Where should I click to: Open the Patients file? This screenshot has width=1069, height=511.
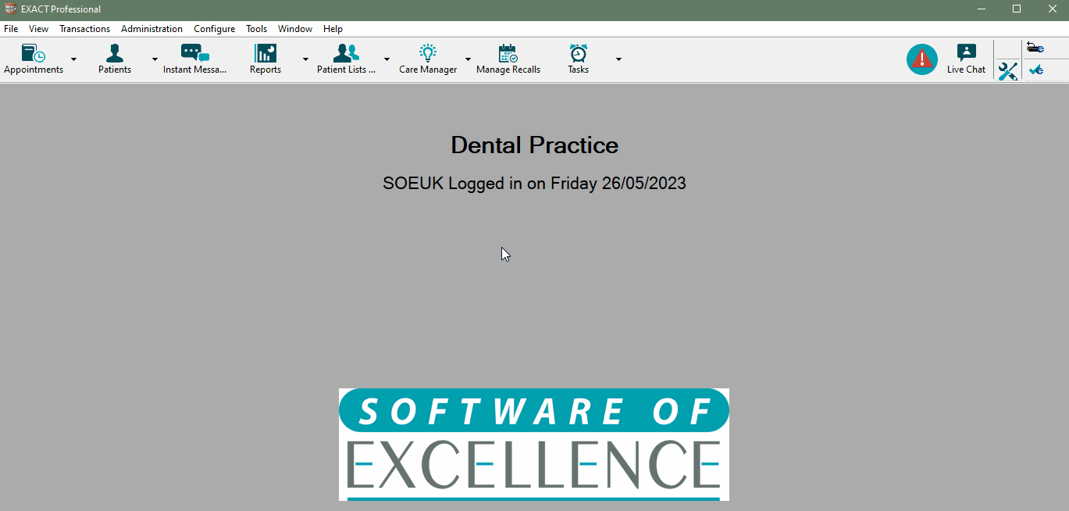115,59
